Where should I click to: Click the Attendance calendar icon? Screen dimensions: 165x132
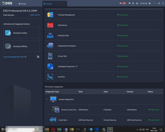tap(50, 25)
